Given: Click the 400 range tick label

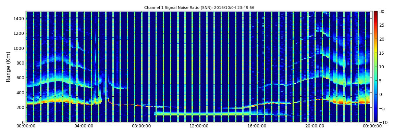Looking at the screenshot, I should (x=20, y=93).
